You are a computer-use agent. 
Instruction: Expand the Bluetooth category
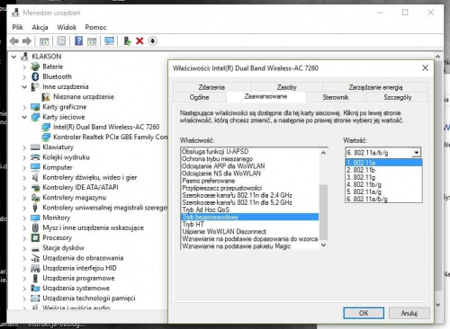[x=24, y=77]
